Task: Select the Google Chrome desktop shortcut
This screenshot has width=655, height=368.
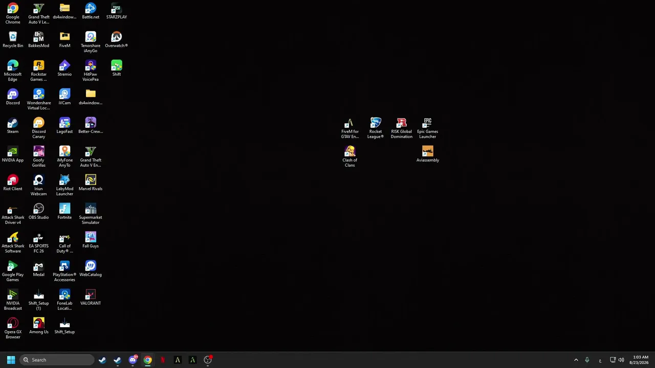Action: pyautogui.click(x=13, y=14)
